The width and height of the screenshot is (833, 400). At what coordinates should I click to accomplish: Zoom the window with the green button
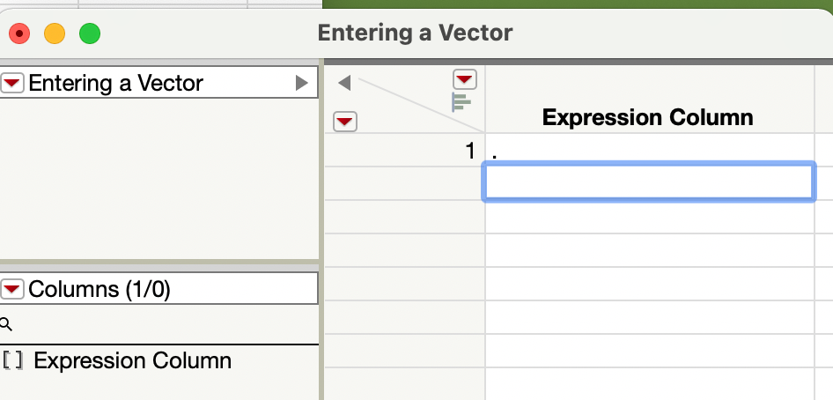pyautogui.click(x=90, y=34)
